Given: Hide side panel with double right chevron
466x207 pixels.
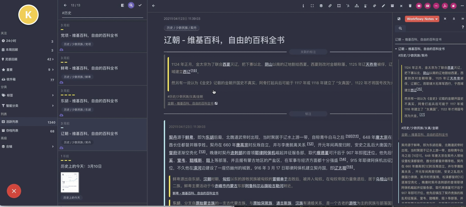Looking at the screenshot, I should click(462, 19).
